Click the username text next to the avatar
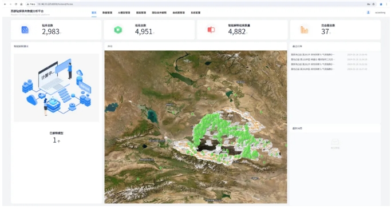 (380, 13)
